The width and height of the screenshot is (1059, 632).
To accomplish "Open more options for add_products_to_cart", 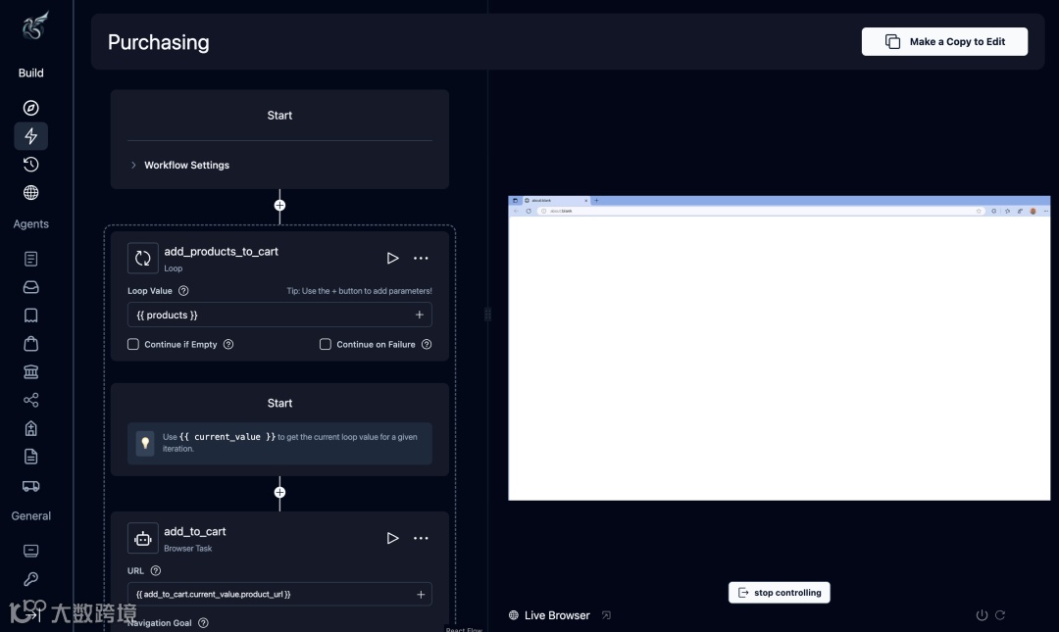I will [421, 259].
